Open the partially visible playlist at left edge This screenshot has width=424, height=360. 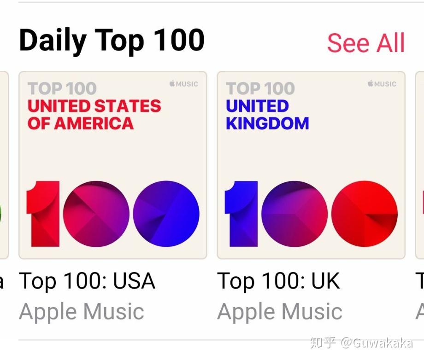coord(4,165)
